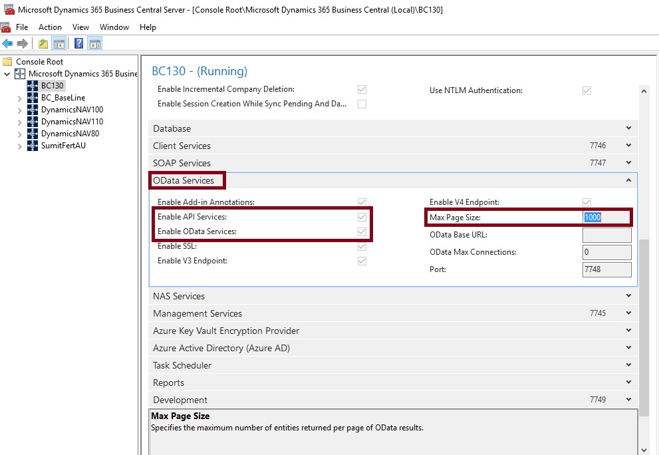Collapse the OData Services section

point(628,180)
